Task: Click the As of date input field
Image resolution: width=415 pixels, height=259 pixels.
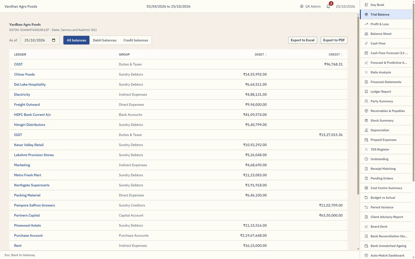Action: 40,40
